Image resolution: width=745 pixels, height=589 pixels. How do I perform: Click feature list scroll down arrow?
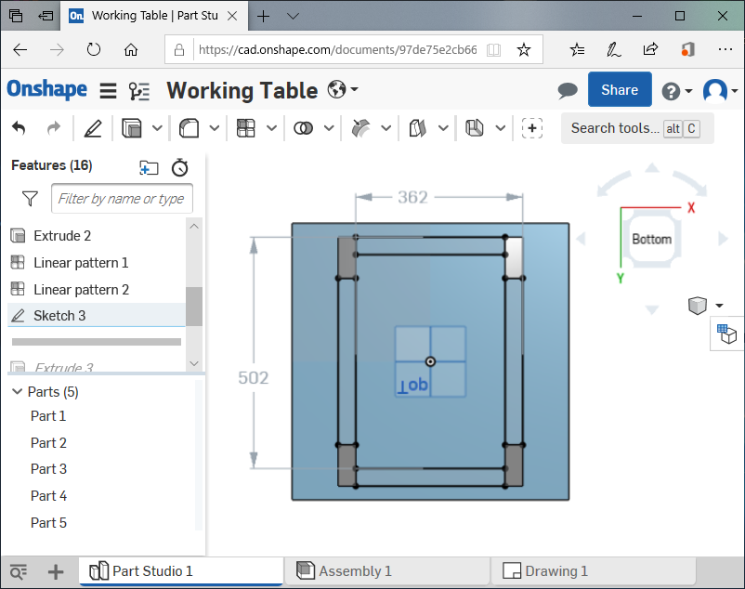[x=194, y=363]
